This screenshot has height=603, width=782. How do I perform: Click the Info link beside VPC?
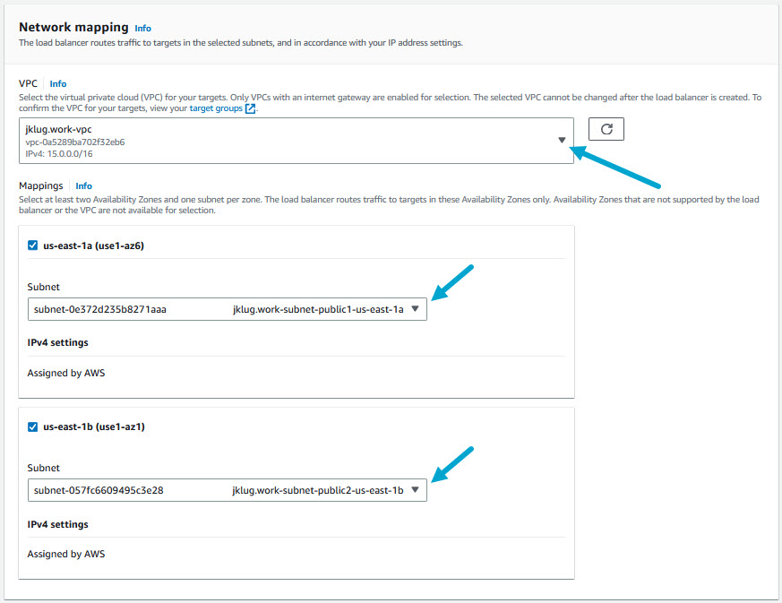58,84
